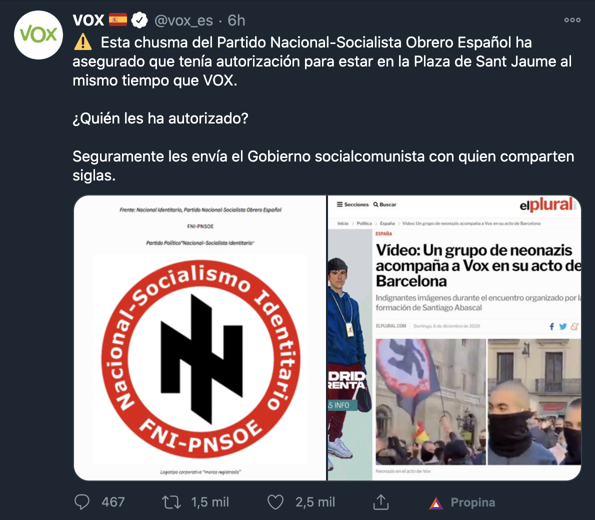This screenshot has width=595, height=520.
Task: Like the tweet with the heart icon
Action: point(275,502)
